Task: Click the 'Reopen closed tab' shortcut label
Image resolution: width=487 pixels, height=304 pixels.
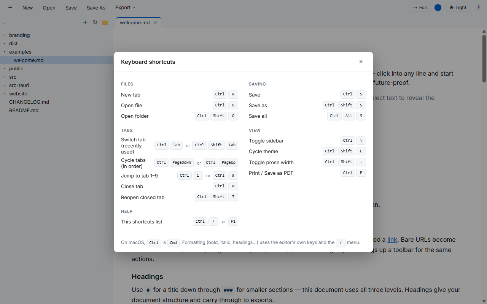Action: coord(143,197)
